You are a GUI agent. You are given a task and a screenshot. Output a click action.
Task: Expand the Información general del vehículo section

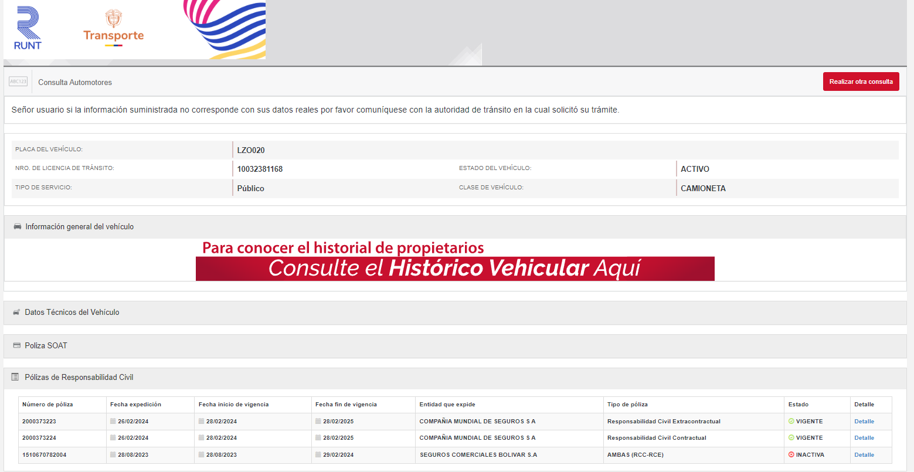[80, 226]
